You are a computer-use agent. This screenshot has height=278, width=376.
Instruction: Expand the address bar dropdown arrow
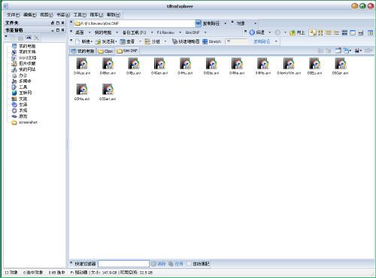pos(198,23)
